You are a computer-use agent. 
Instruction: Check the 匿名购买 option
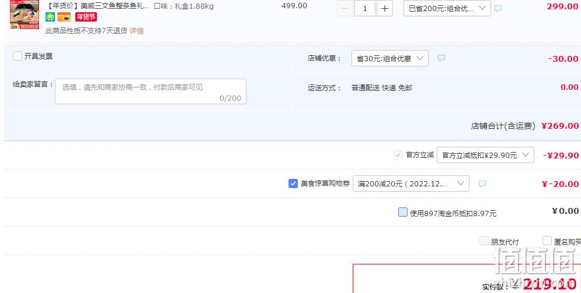pyautogui.click(x=547, y=241)
